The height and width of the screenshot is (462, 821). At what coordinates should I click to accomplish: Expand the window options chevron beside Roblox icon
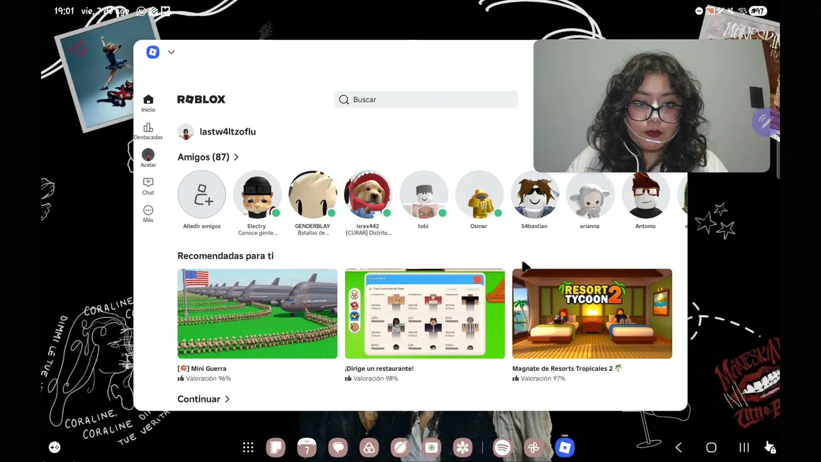[x=171, y=52]
